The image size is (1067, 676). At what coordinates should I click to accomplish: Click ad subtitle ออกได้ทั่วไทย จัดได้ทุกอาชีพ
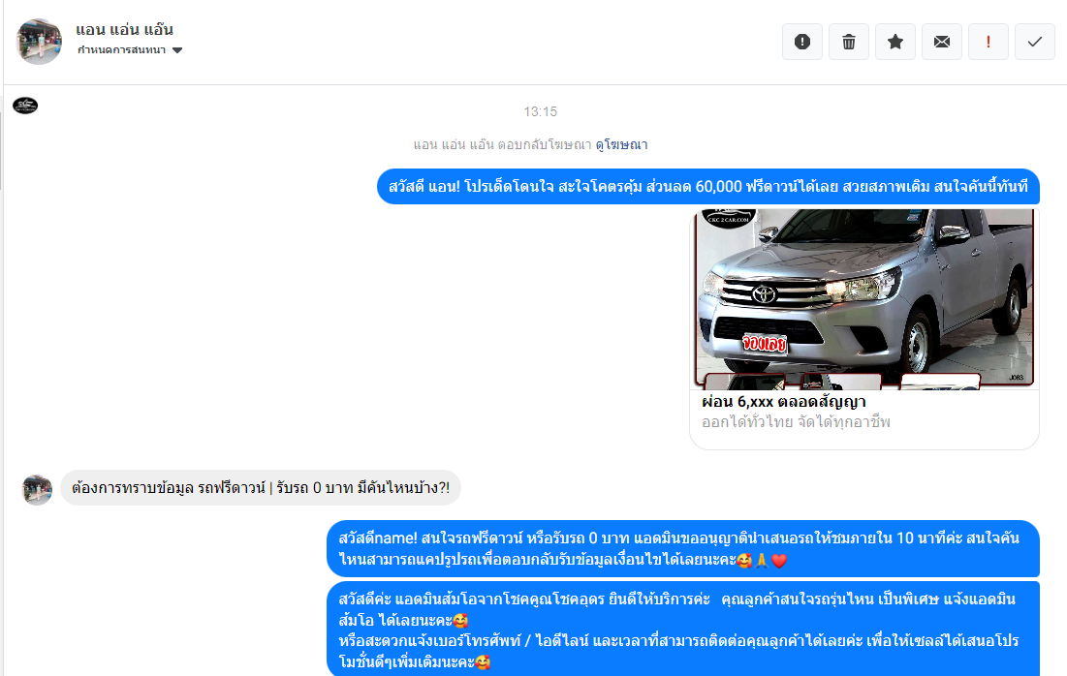pos(796,422)
